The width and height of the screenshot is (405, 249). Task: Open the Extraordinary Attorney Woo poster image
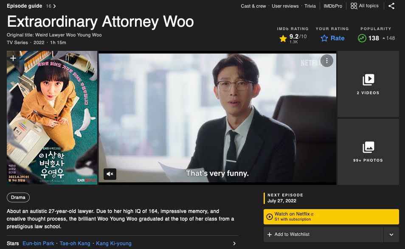point(52,118)
